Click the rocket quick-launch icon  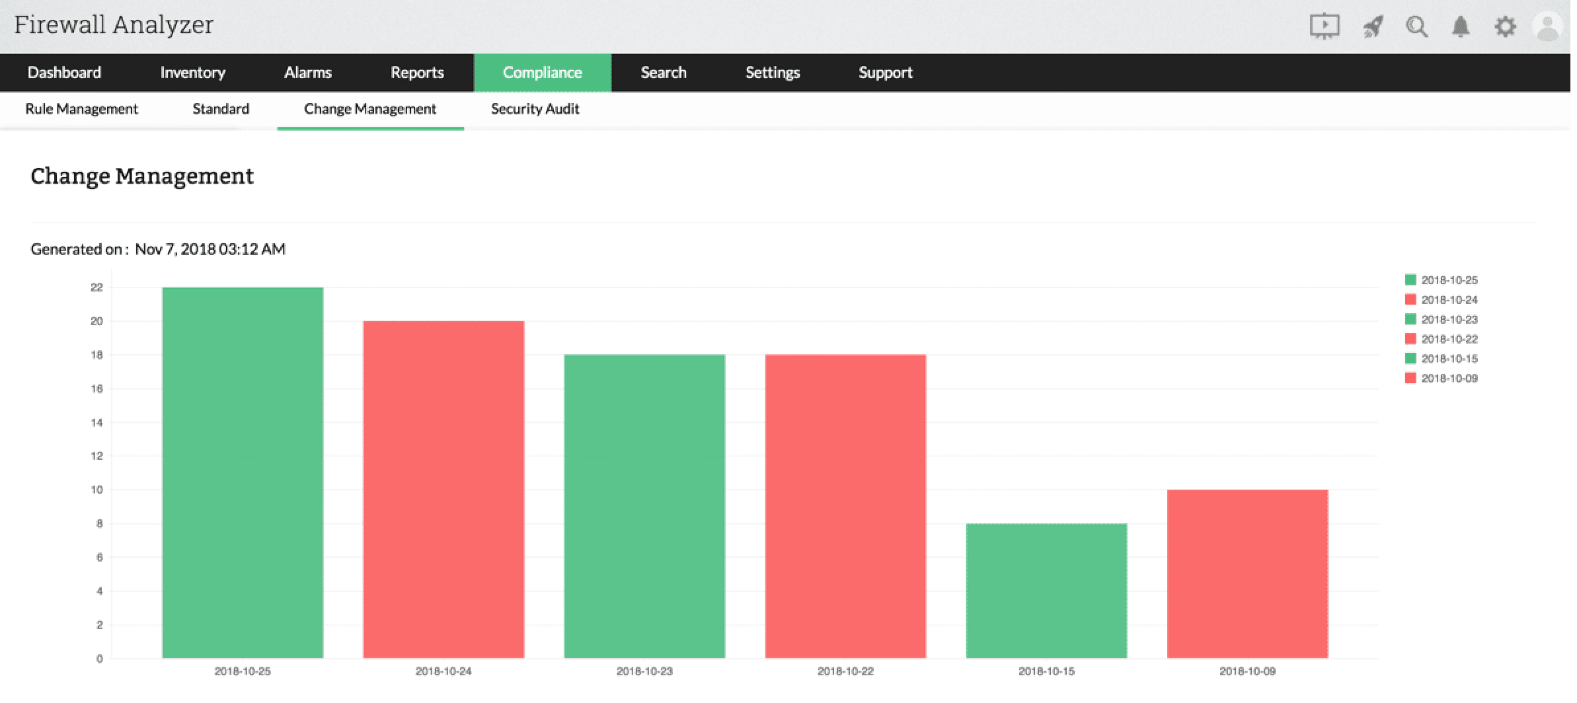coord(1373,26)
